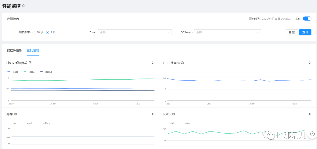
Task: Switch to 主机性能 tab
Action: [33, 50]
